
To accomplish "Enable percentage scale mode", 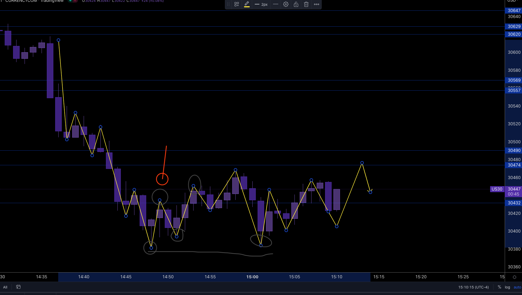I will pos(499,287).
